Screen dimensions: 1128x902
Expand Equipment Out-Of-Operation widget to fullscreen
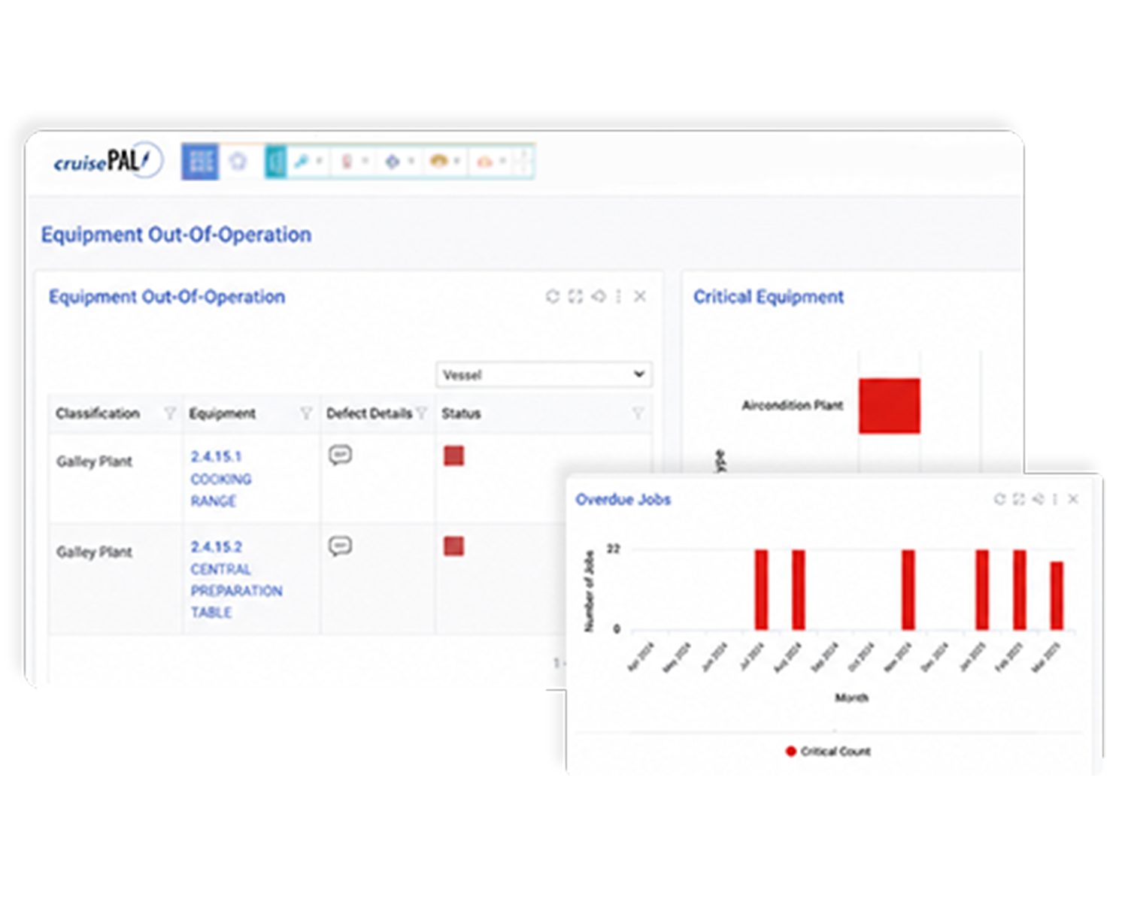[x=575, y=296]
